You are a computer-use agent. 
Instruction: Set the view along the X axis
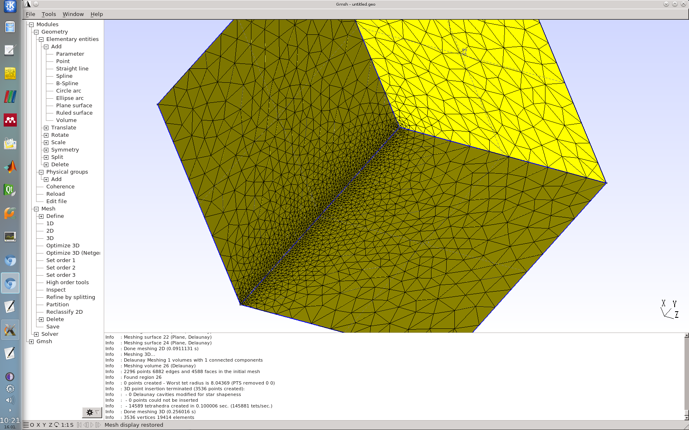[38, 425]
